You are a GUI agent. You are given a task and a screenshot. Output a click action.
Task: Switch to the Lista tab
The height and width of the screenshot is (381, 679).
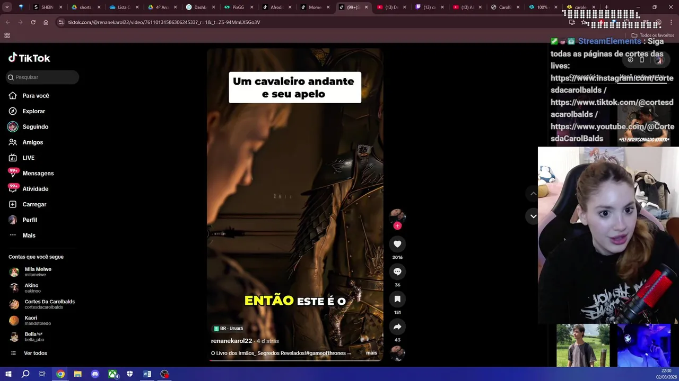tap(124, 7)
